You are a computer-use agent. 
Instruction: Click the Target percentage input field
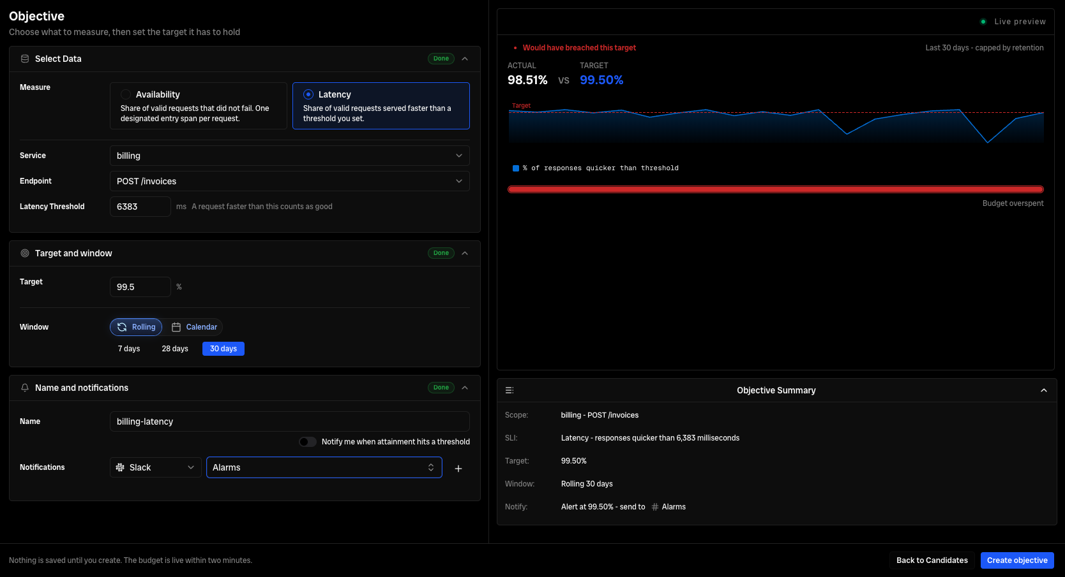pos(140,287)
